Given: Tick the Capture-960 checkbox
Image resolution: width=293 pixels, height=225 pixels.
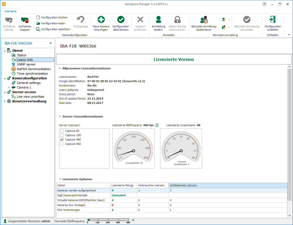Looking at the screenshot, I should [62, 144].
